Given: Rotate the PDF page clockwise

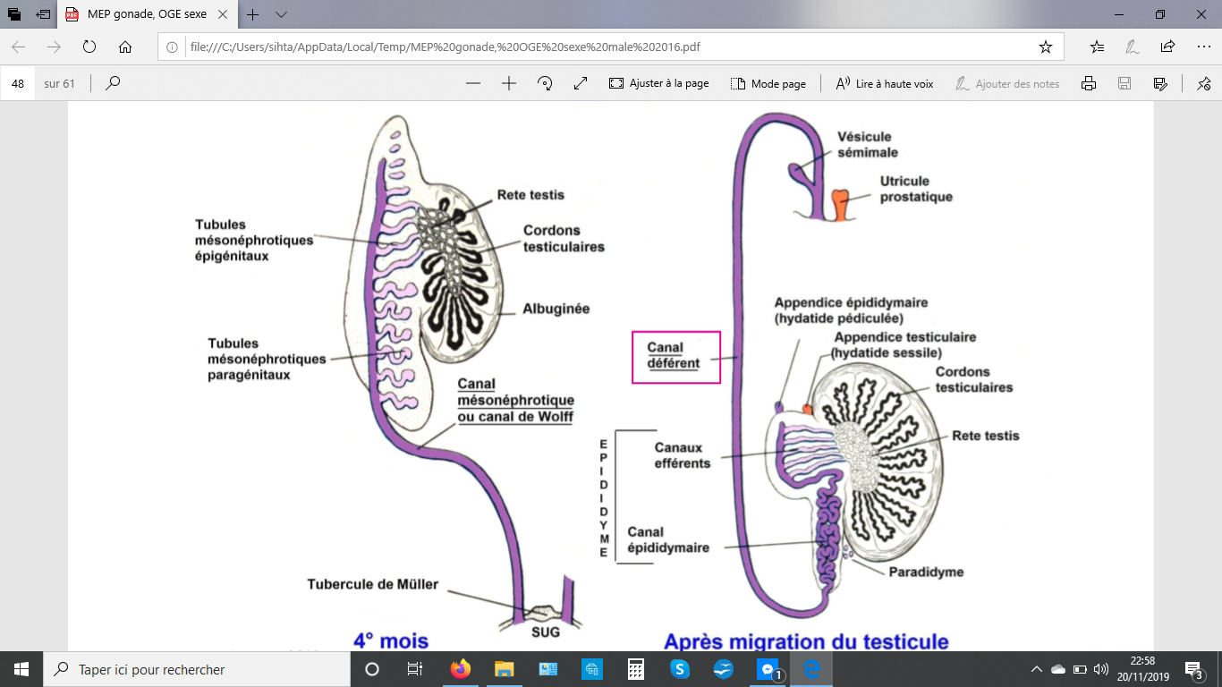Looking at the screenshot, I should pyautogui.click(x=545, y=83).
